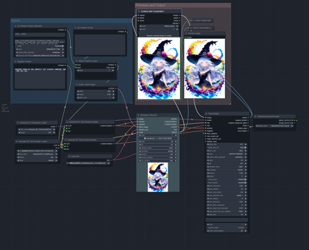This screenshot has height=250, width=309.
Task: Collapse the Select Positive to pass node
Action: [77, 61]
